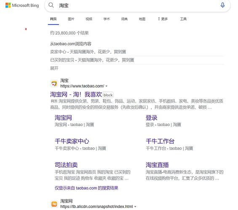Expand dropdown arrow after www.taobao.com URL

click(107, 86)
